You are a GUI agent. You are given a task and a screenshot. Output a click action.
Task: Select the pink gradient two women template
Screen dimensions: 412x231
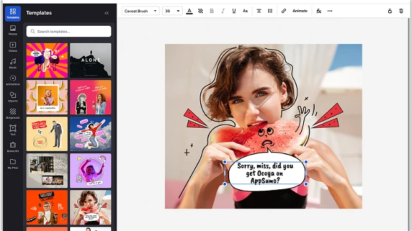point(91,97)
